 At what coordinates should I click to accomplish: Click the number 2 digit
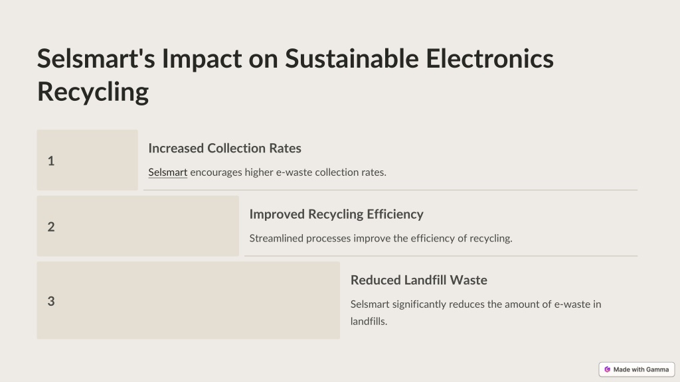(x=50, y=227)
